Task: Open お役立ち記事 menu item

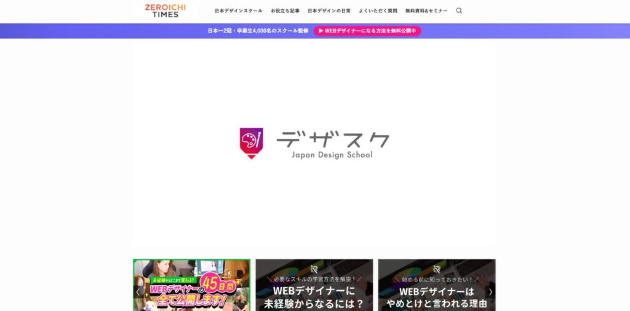Action: 285,11
